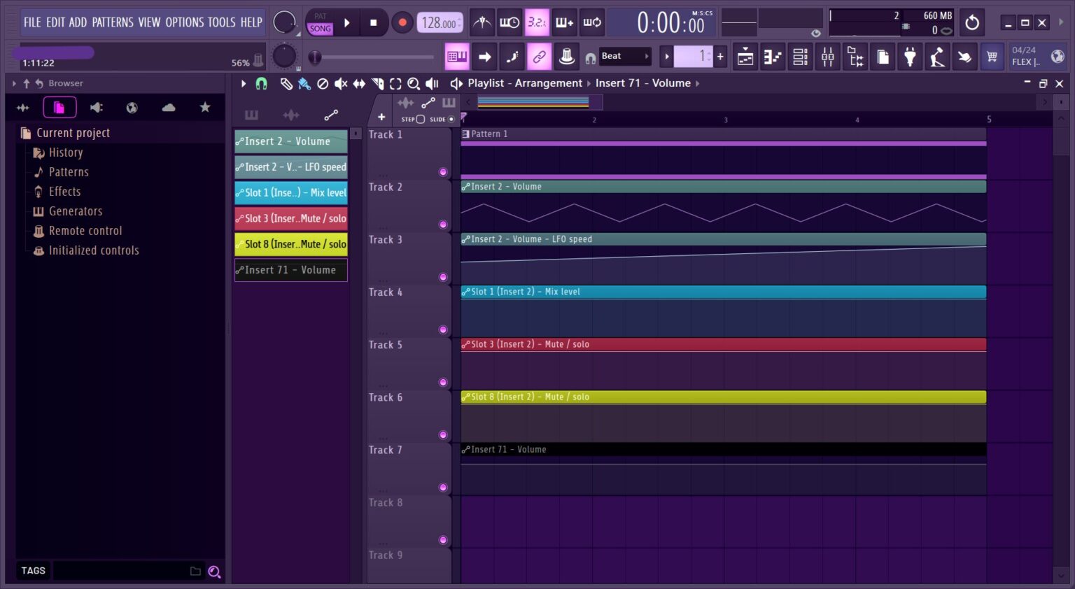The height and width of the screenshot is (589, 1075).
Task: Select the Pencil draw tool in the Playlist
Action: [286, 83]
